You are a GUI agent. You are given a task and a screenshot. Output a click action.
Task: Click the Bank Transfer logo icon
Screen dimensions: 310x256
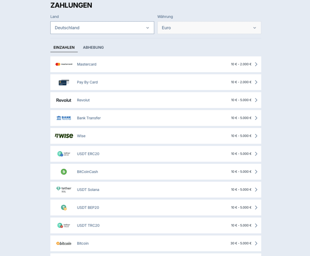64,118
